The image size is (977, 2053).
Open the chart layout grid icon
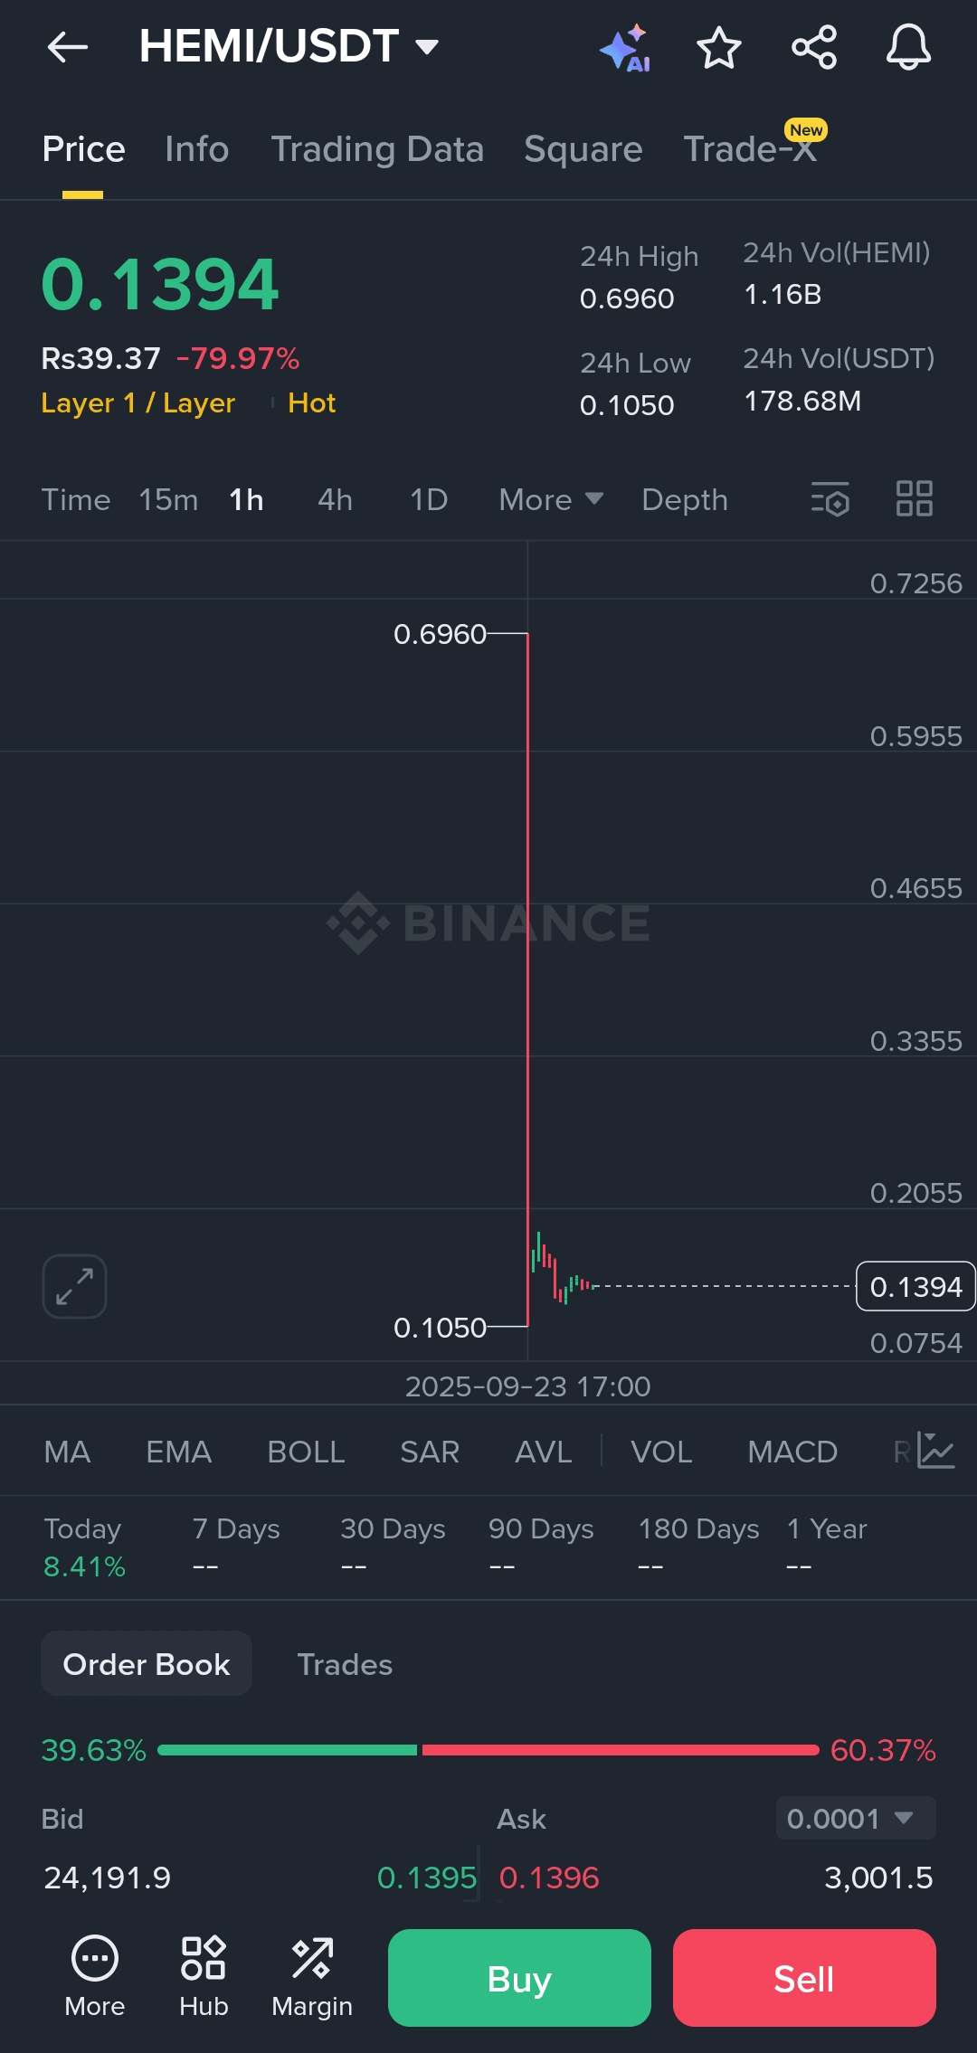point(914,499)
